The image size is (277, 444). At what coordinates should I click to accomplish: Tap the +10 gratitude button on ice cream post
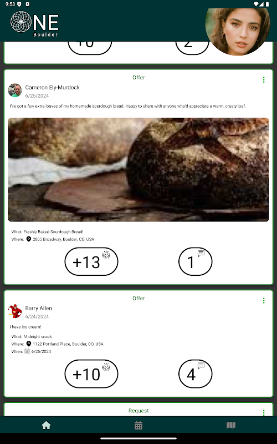click(91, 374)
